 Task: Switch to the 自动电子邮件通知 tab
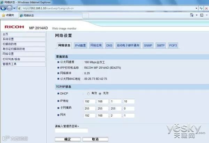(128, 45)
